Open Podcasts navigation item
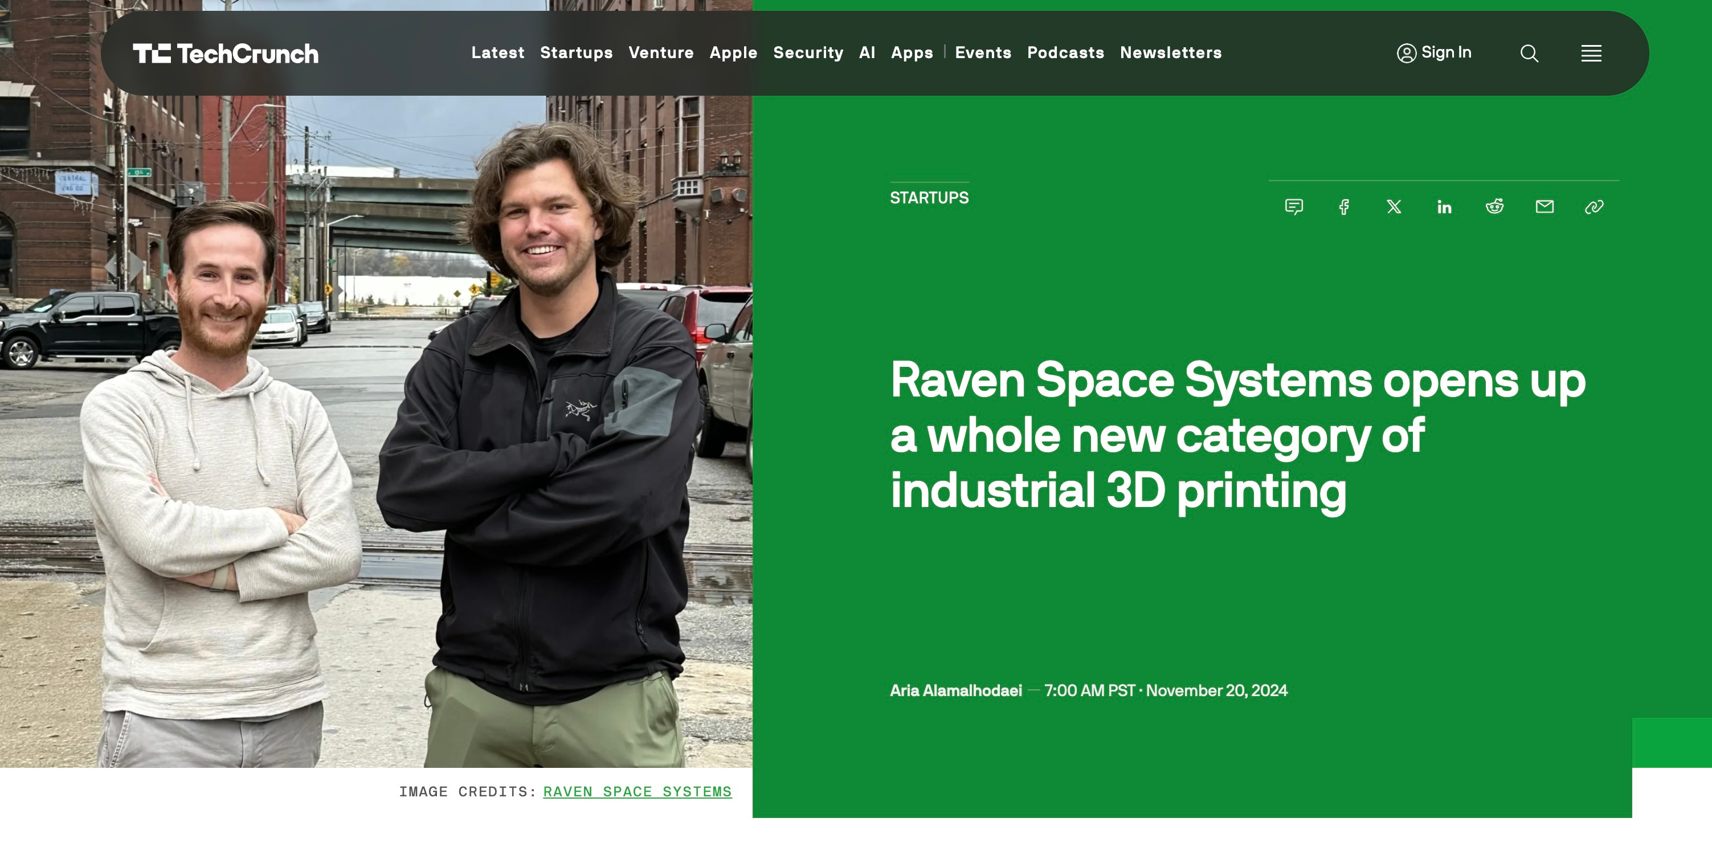Viewport: 1712px width, 863px height. point(1065,52)
